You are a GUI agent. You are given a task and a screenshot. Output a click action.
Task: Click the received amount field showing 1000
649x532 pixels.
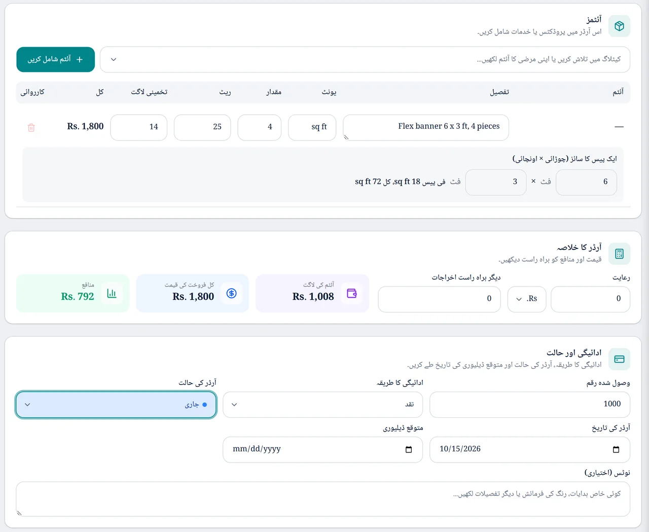(530, 405)
